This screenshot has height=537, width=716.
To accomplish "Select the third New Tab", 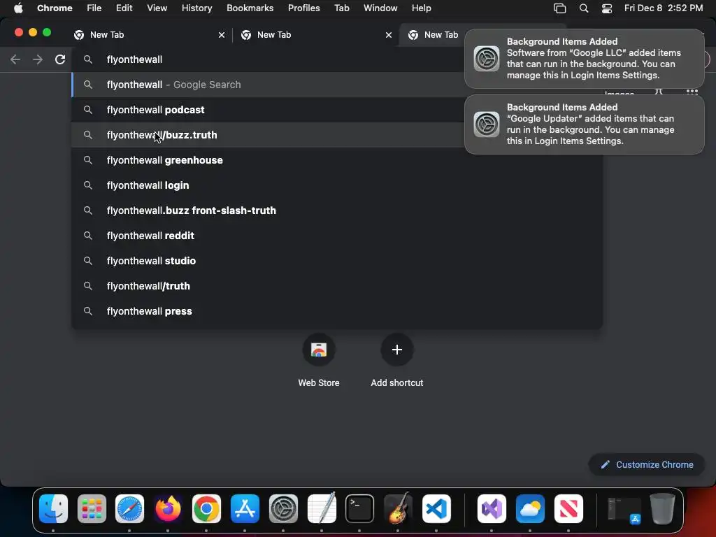I will pyautogui.click(x=432, y=35).
